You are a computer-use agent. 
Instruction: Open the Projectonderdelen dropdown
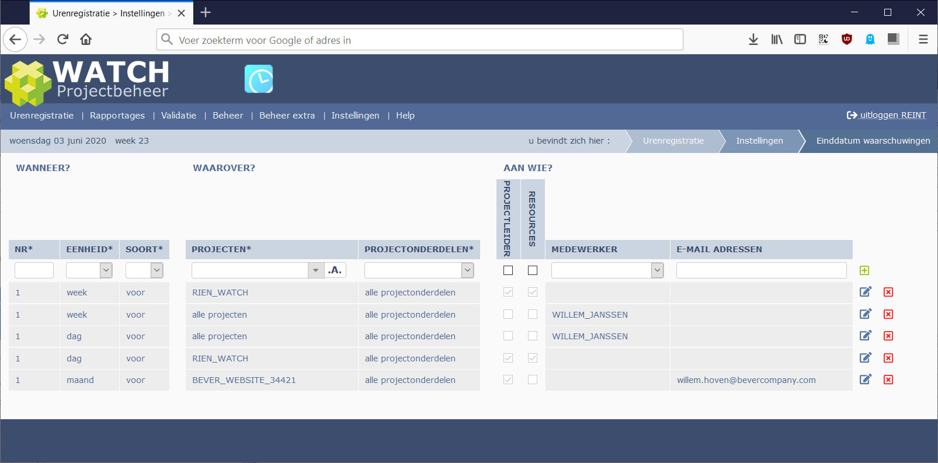point(419,270)
